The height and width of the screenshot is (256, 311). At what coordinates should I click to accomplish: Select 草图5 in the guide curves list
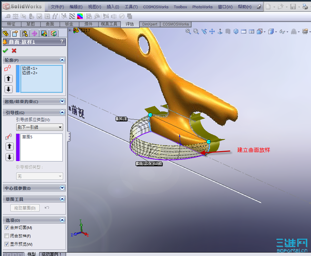point(27,137)
